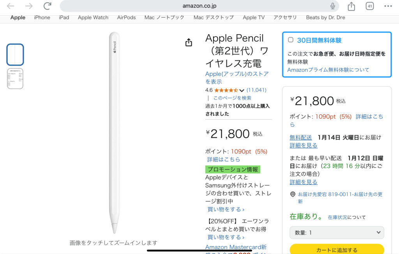Click the product title Apple Pencil（第2世代）
The image size is (399, 254).
coord(237,51)
